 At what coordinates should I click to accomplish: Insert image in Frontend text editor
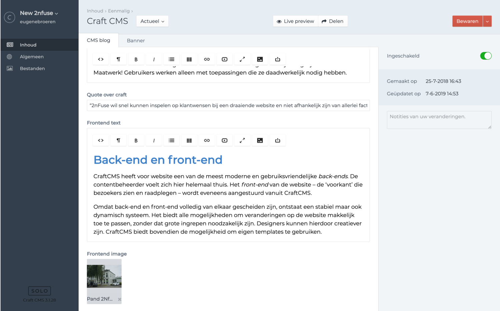[260, 140]
